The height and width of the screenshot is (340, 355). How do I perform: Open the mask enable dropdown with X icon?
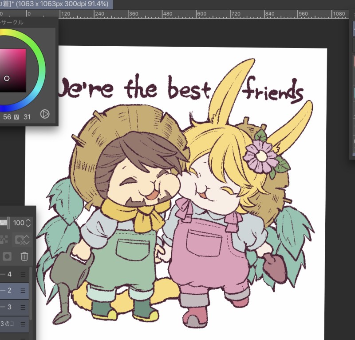click(x=22, y=240)
